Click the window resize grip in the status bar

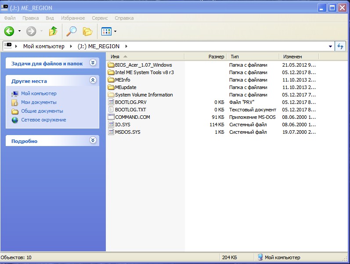coord(345,259)
